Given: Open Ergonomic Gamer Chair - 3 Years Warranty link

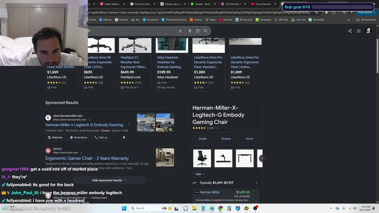Looking at the screenshot, I should (x=87, y=158).
